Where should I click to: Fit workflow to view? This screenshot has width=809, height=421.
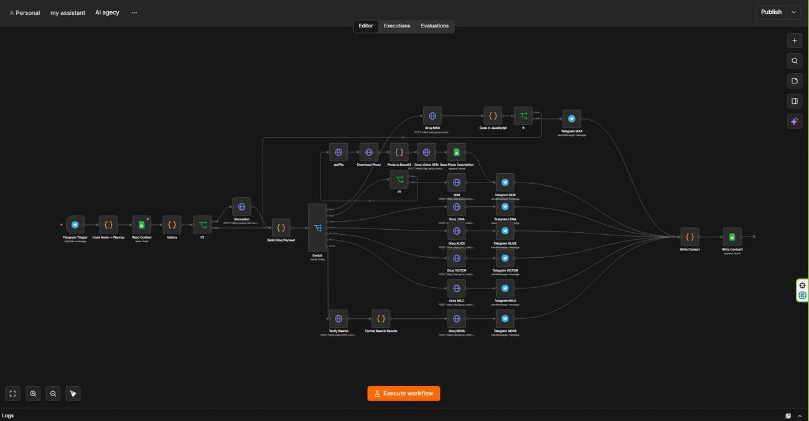(12, 394)
